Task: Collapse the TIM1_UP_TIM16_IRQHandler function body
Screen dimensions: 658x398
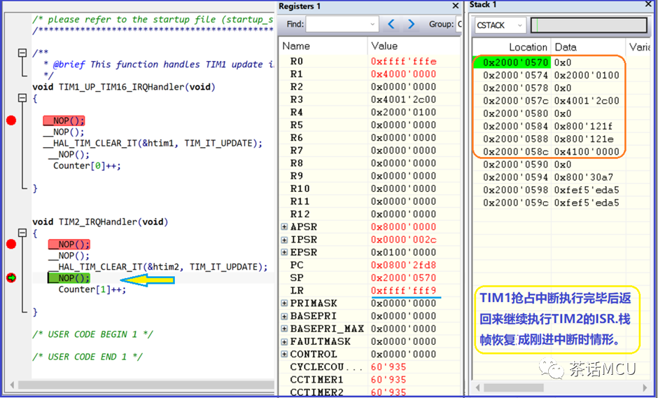Action: point(22,98)
